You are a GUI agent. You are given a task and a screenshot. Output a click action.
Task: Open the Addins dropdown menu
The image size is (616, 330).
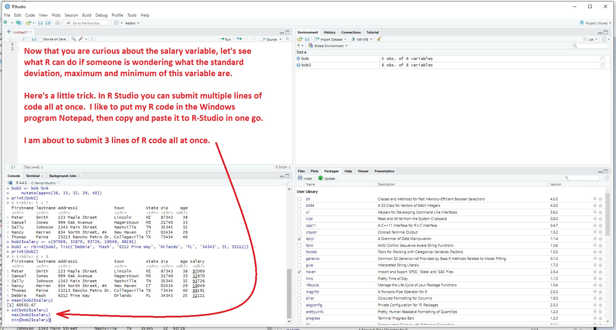pyautogui.click(x=132, y=23)
